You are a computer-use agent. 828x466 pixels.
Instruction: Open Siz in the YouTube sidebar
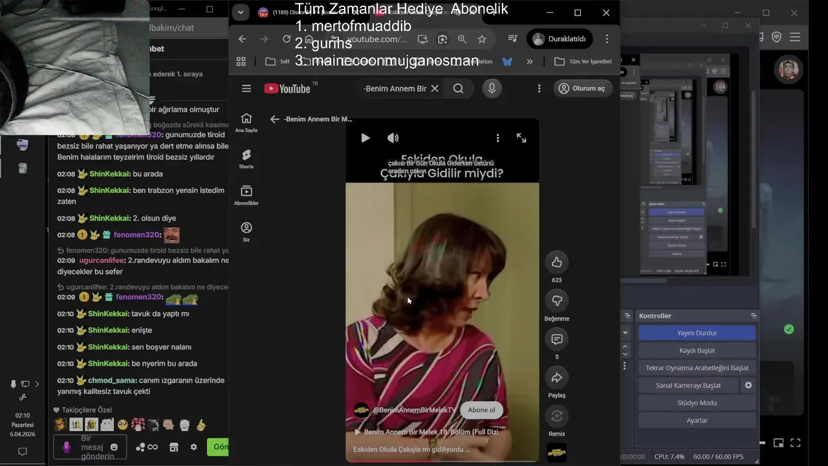[246, 232]
